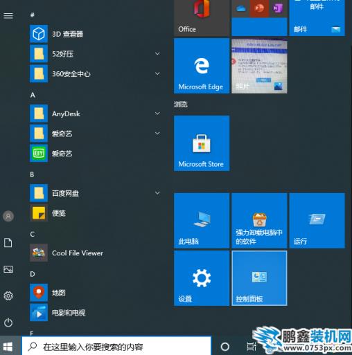Click the letter B section header
The image size is (352, 355).
[x=32, y=174]
